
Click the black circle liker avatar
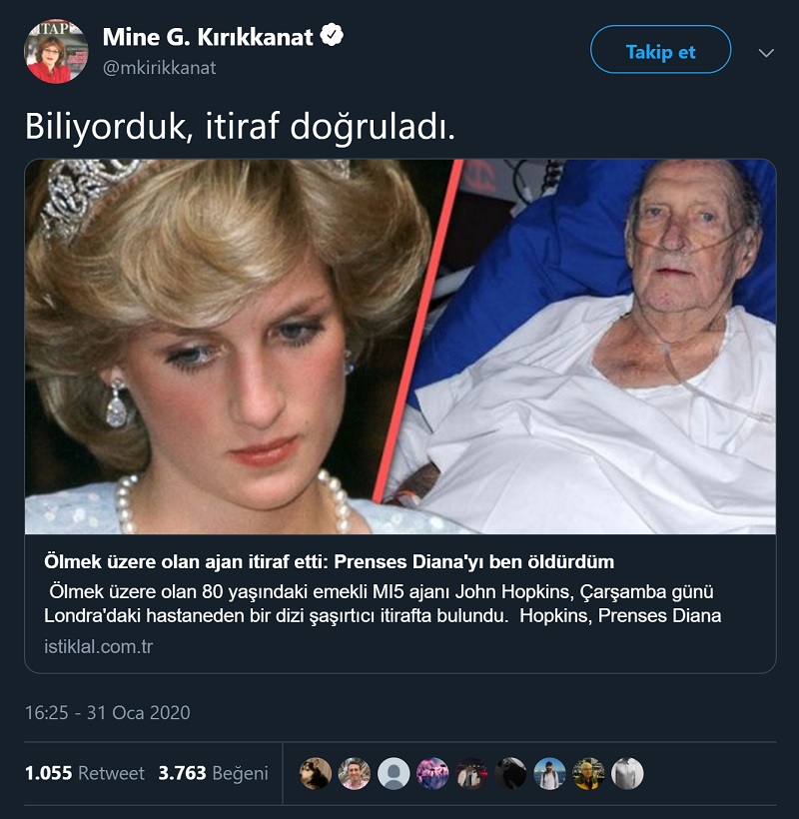510,773
